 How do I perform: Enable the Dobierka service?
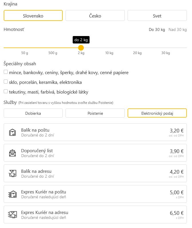click(x=33, y=113)
